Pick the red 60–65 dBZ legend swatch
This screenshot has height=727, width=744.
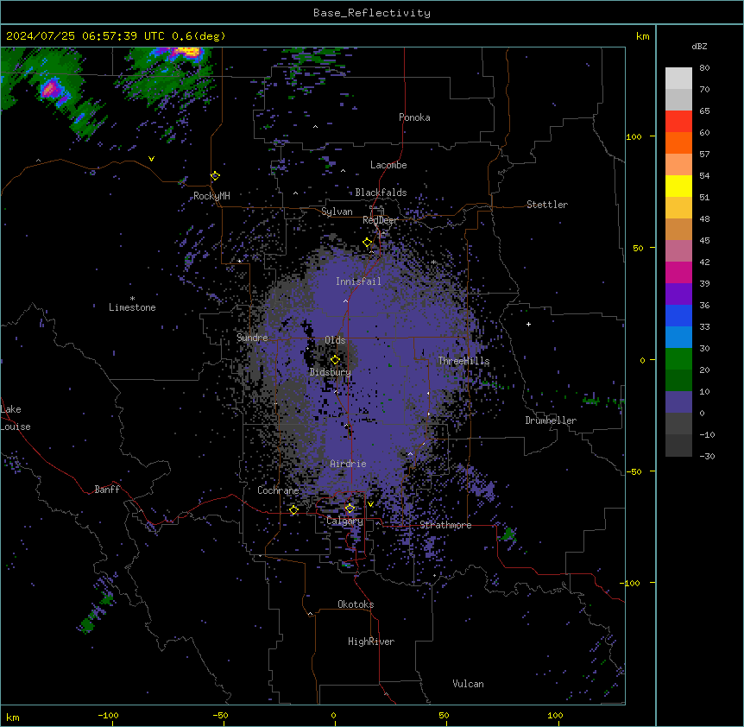pos(678,122)
